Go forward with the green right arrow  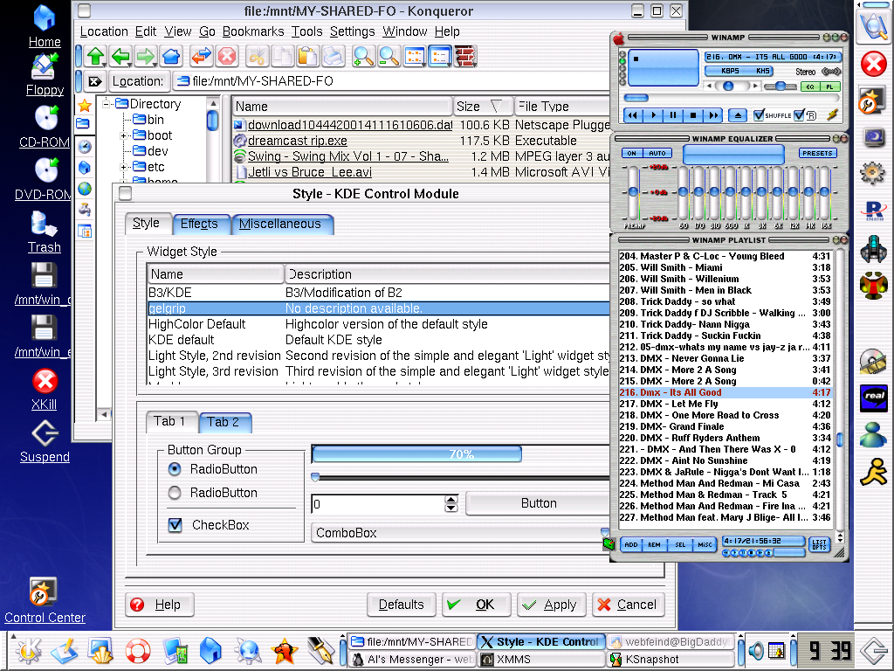pyautogui.click(x=146, y=57)
